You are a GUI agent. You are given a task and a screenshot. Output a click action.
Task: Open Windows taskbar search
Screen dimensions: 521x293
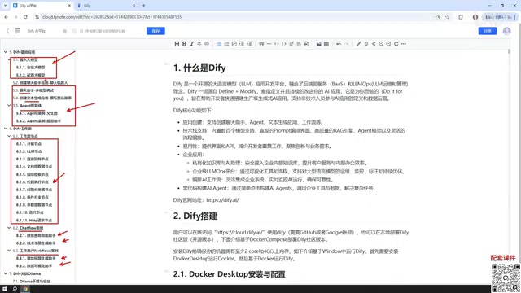click(15, 289)
